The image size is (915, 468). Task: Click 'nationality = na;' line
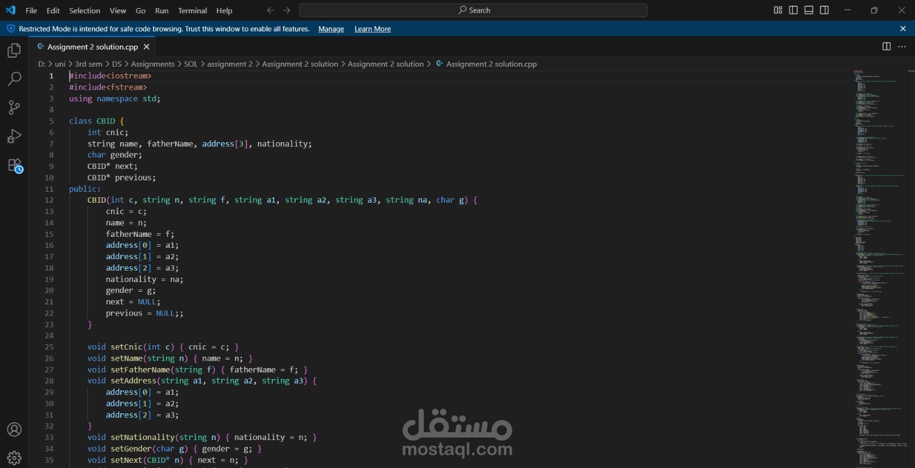coord(145,279)
